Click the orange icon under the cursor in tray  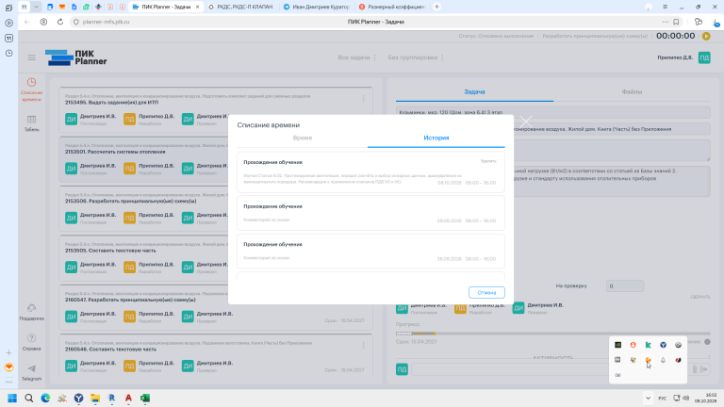(x=648, y=360)
